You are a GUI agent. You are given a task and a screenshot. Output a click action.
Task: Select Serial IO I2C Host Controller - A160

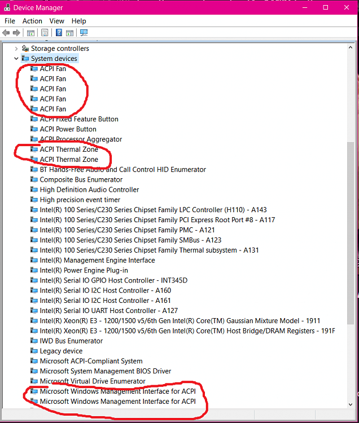coord(106,290)
